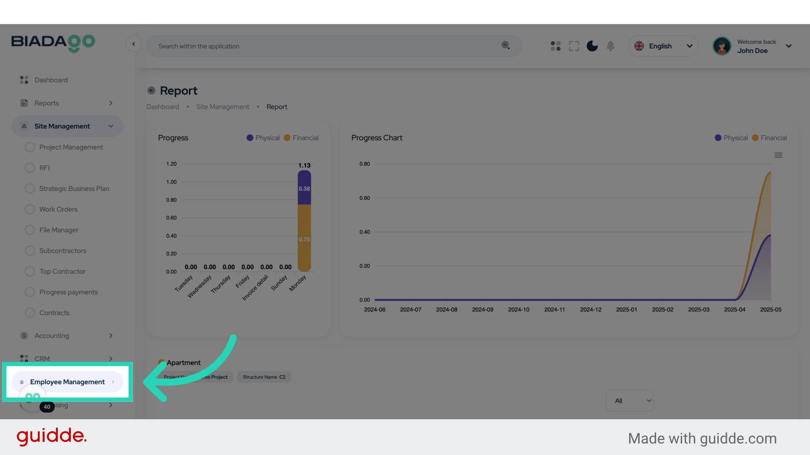This screenshot has height=455, width=810.
Task: Click the apps grid icon in header
Action: (x=556, y=46)
